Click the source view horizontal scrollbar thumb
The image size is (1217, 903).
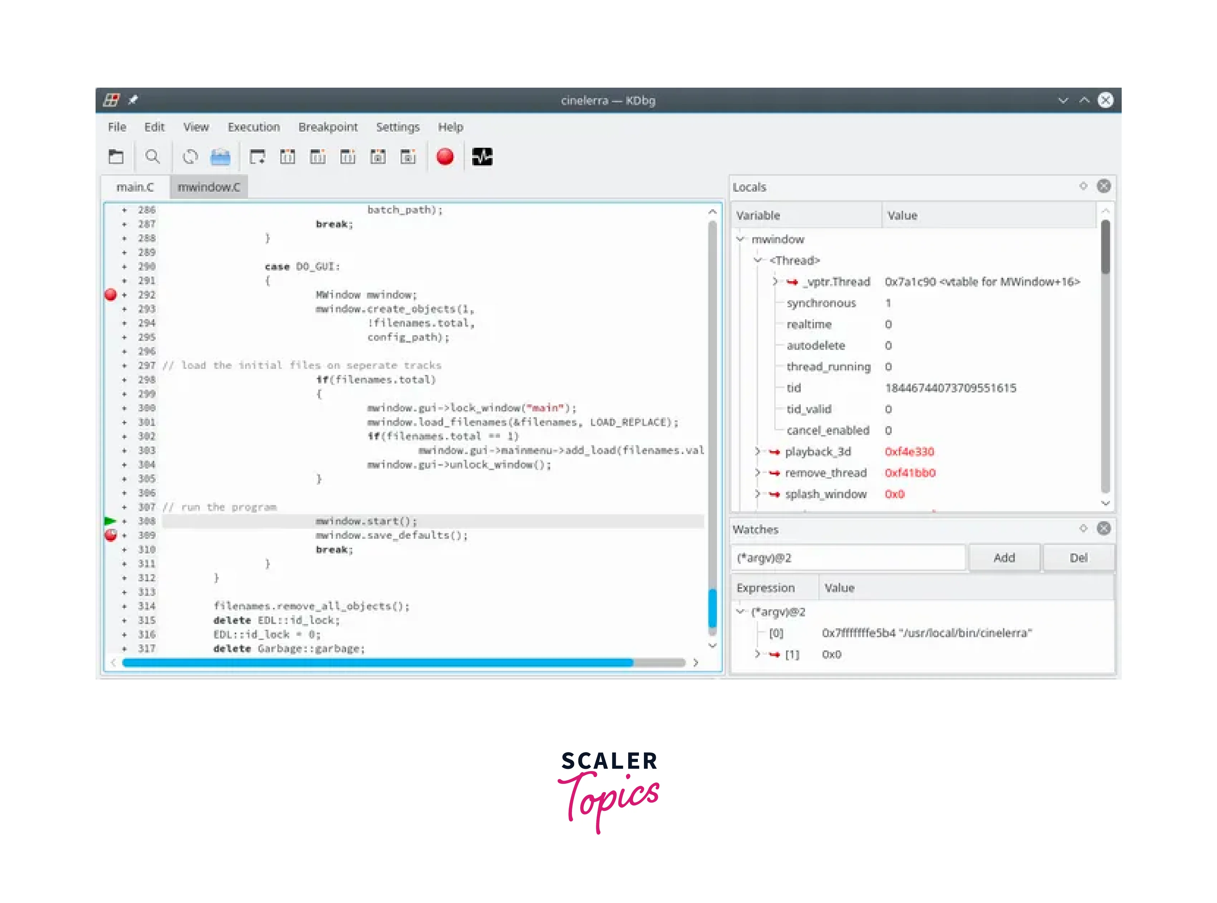click(x=378, y=663)
